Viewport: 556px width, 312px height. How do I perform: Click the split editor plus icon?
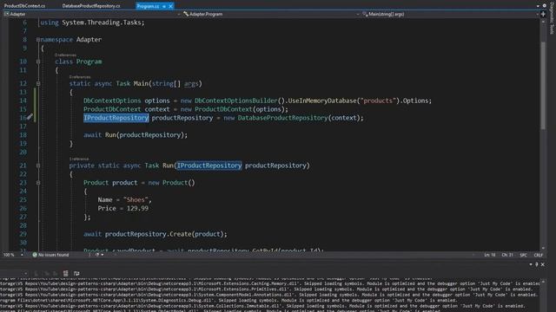pos(543,14)
